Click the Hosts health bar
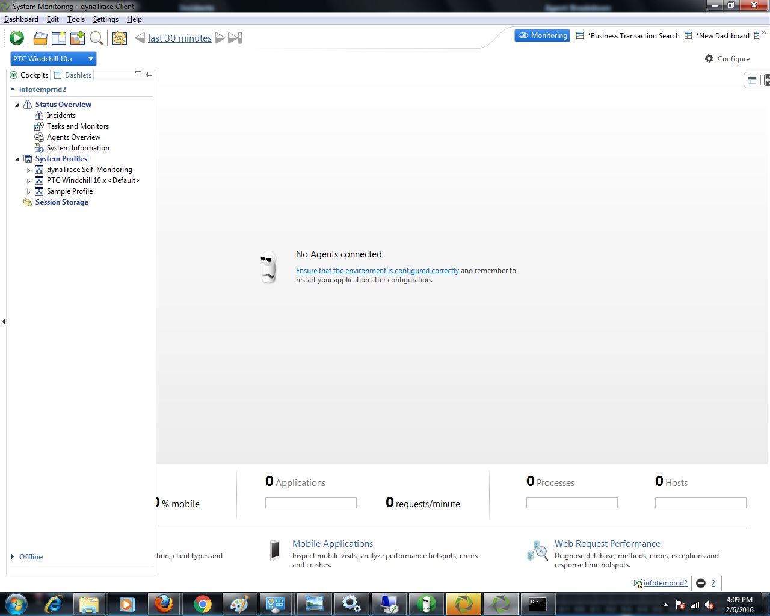 tap(701, 503)
